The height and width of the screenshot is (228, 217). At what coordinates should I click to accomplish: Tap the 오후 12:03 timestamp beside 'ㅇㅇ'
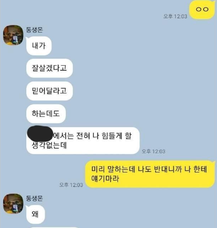[175, 17]
